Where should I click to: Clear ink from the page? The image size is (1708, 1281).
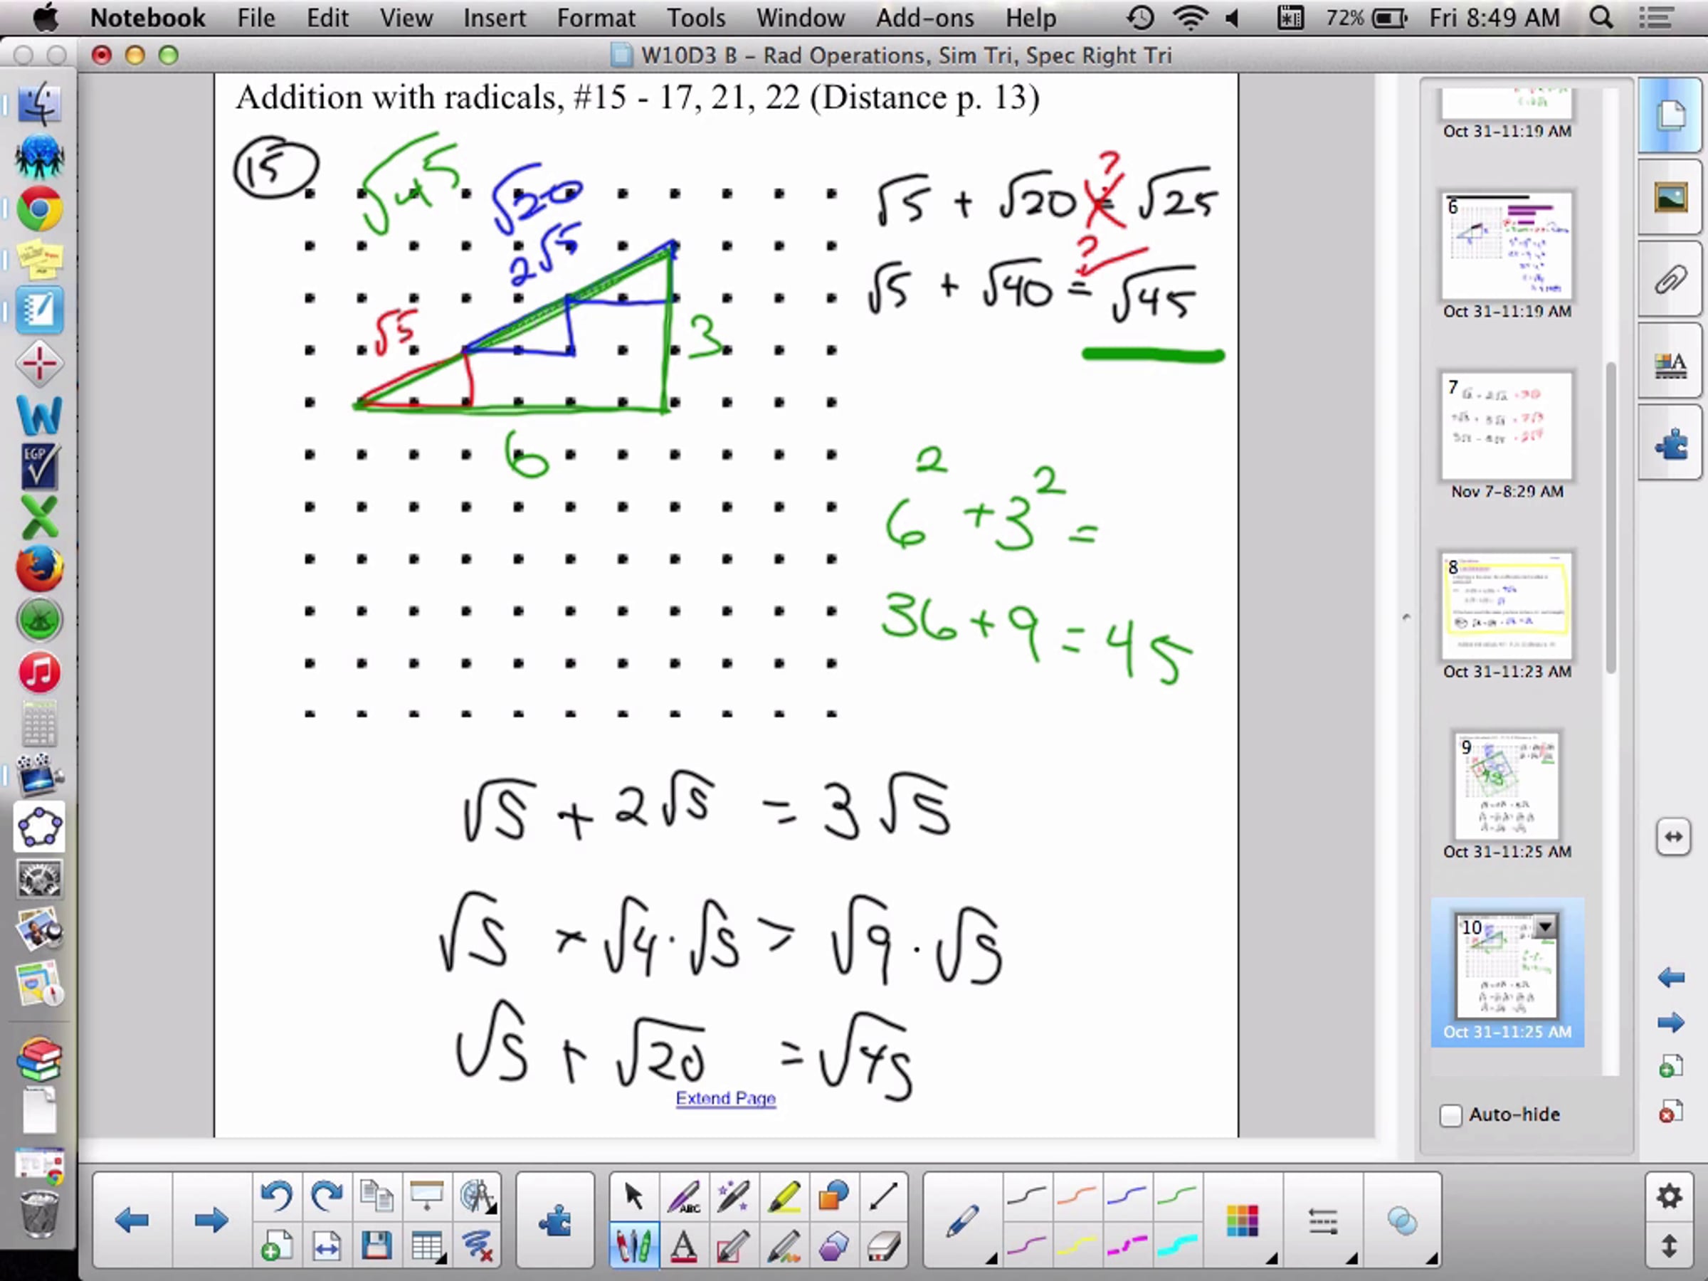point(478,1246)
